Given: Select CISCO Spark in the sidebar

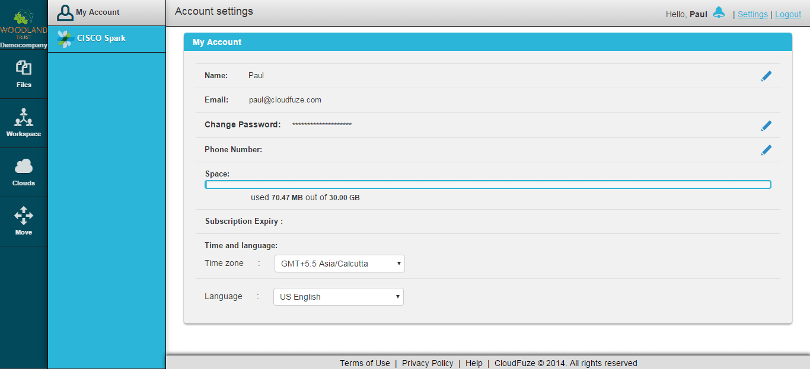Looking at the screenshot, I should [101, 38].
